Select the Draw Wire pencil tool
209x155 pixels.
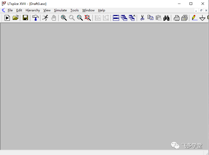coord(195,18)
